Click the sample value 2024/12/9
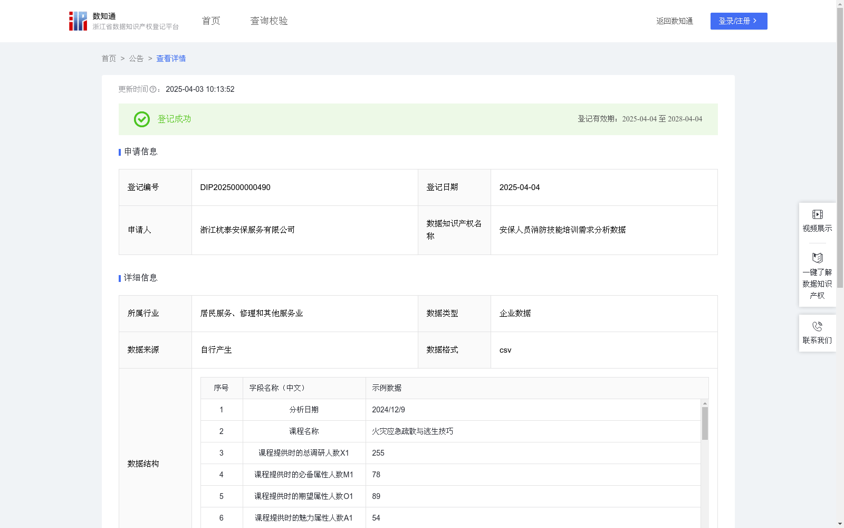Image resolution: width=844 pixels, height=528 pixels. [388, 410]
